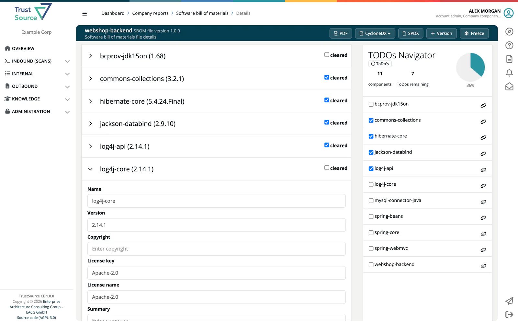Open link icon for webshop-backend todo
Screen dimensions: 518x324
coord(483,266)
